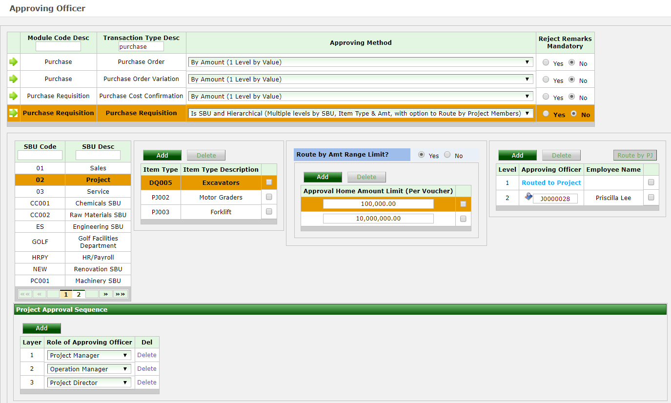Screen dimensions: 671x403
Task: Open the Routed to Project link
Action: [x=551, y=183]
